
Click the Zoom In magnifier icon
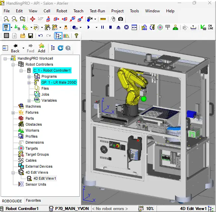tap(6, 19)
